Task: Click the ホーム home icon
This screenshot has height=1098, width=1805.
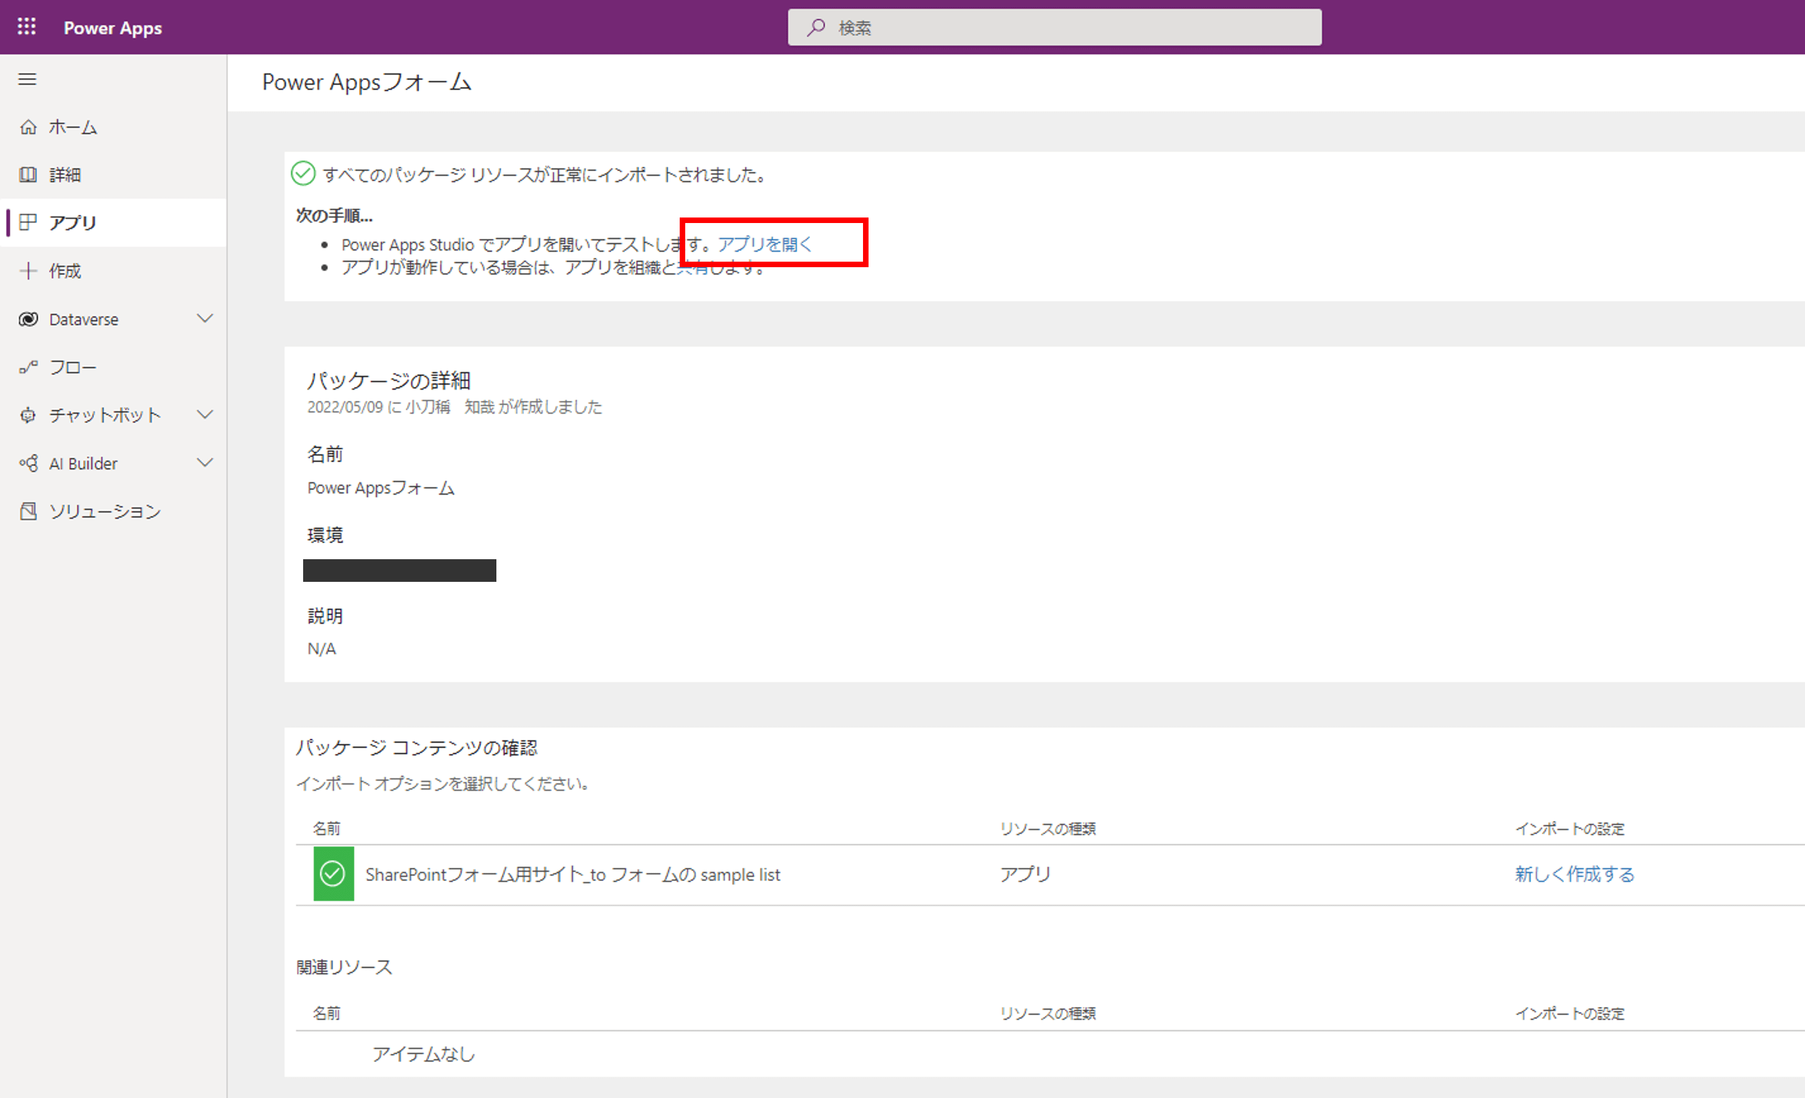Action: (28, 128)
